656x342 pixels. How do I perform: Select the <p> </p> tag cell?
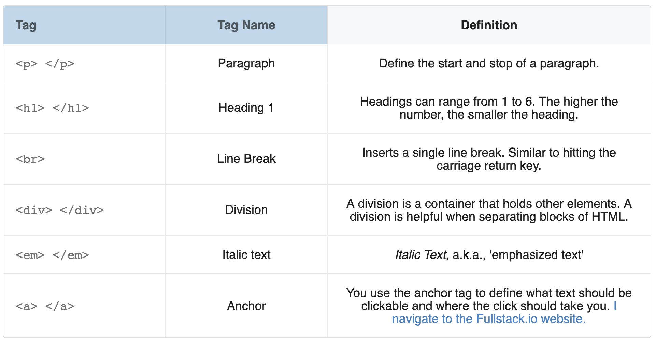[84, 63]
